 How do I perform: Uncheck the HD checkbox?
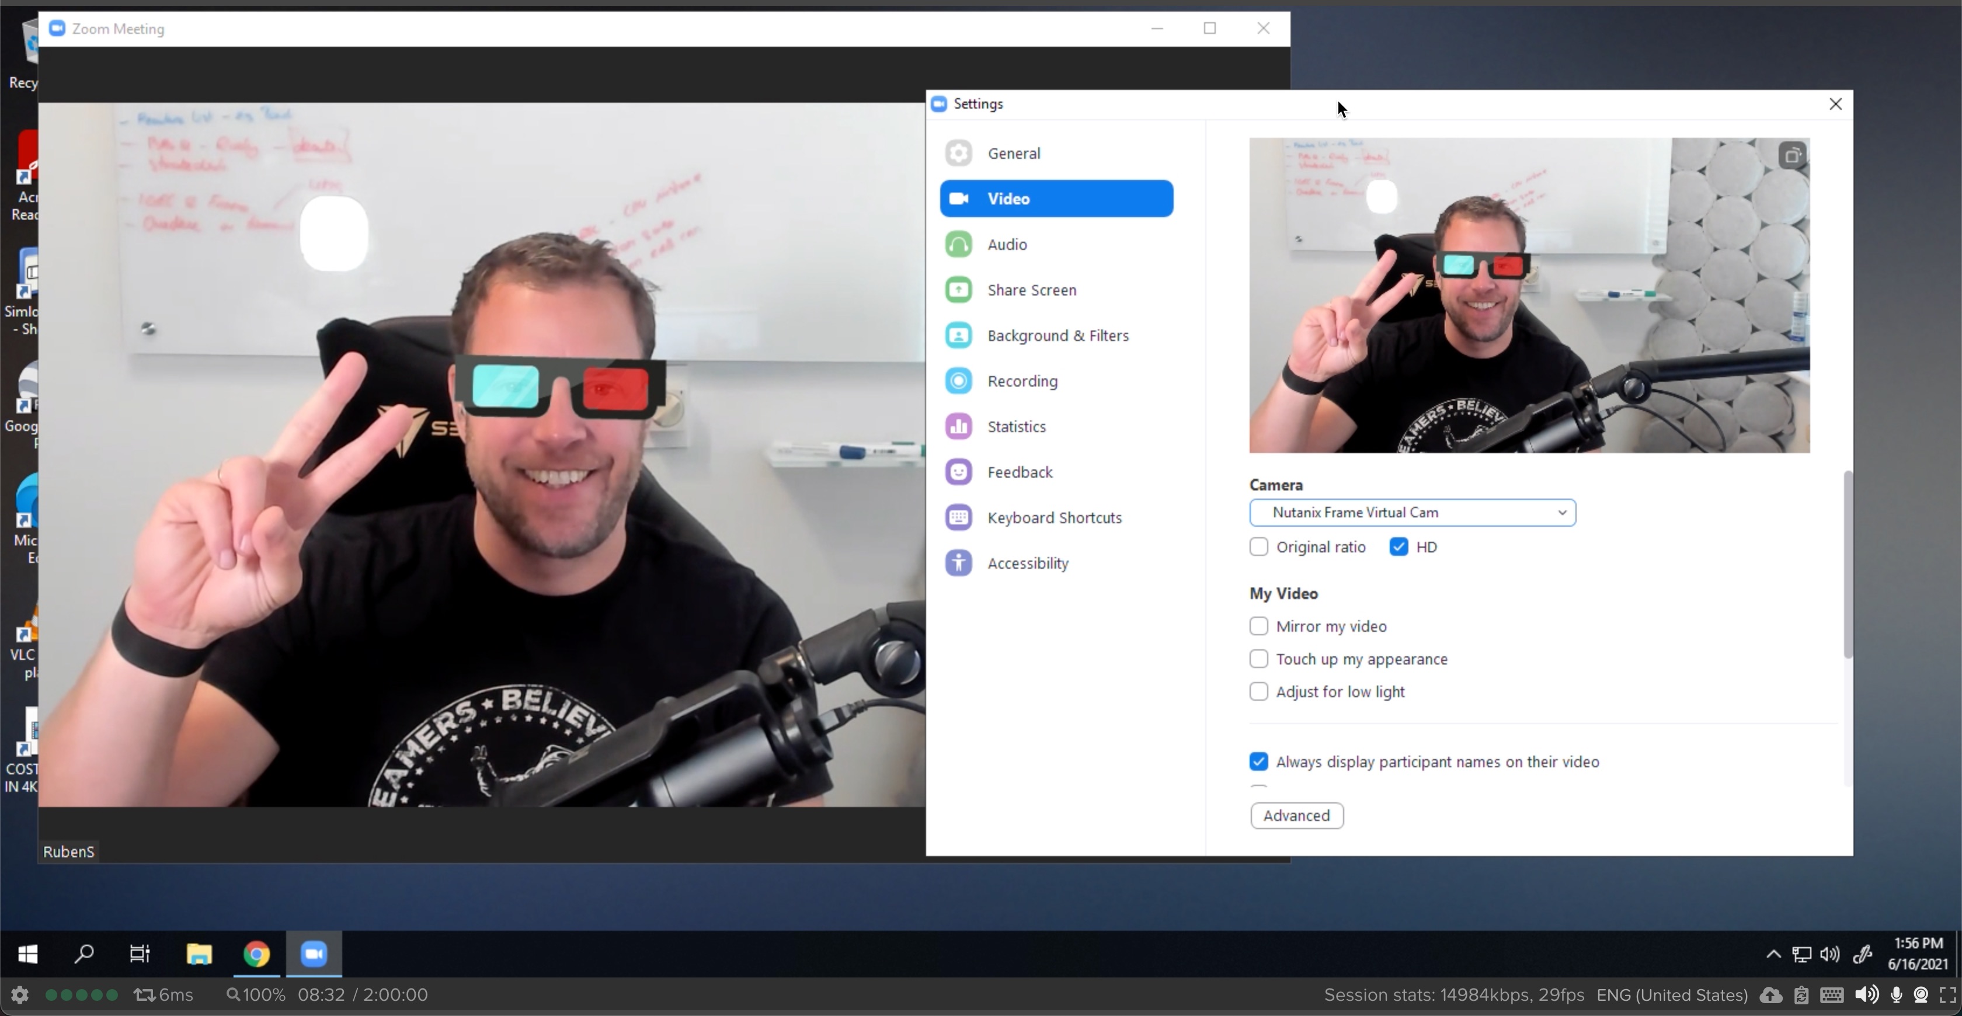pyautogui.click(x=1399, y=547)
